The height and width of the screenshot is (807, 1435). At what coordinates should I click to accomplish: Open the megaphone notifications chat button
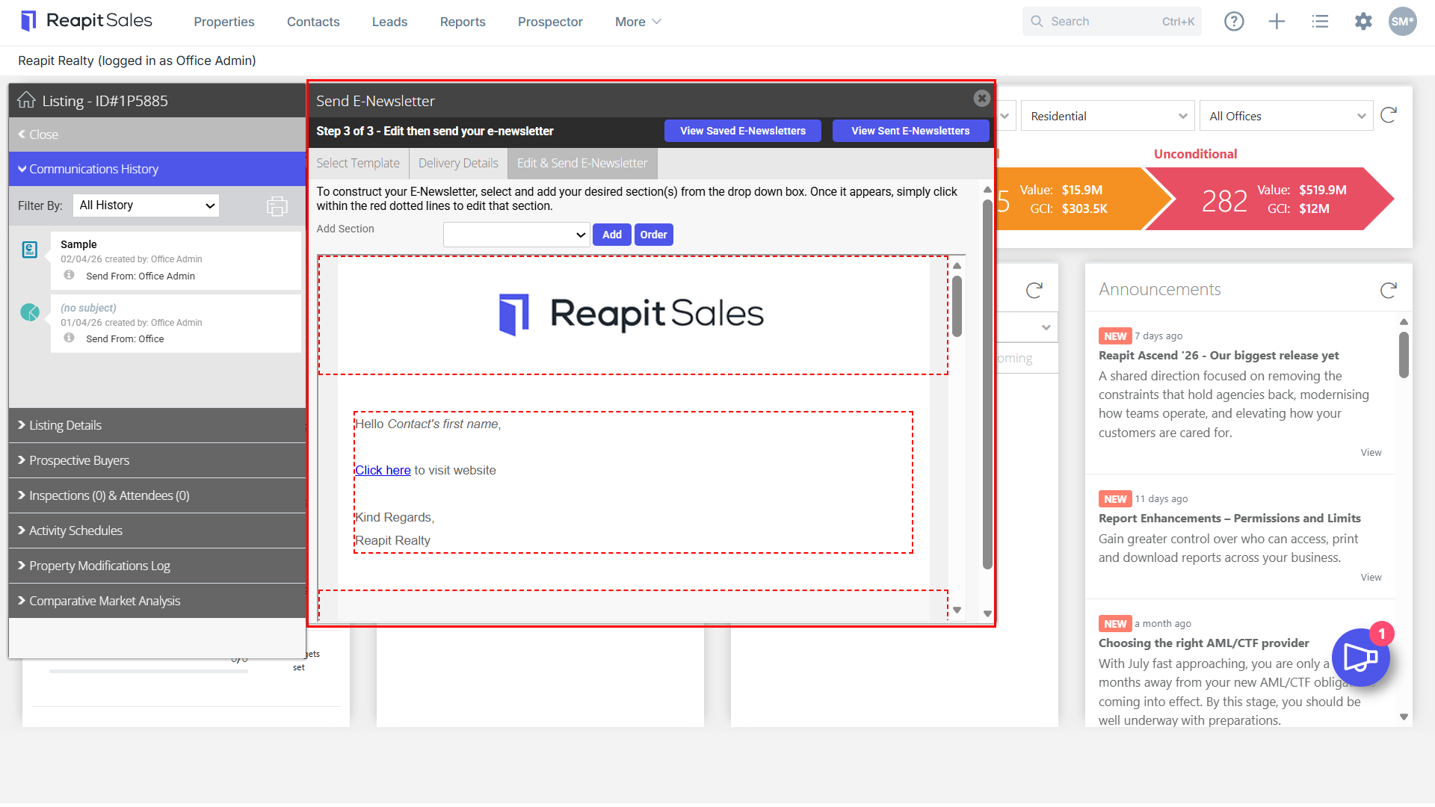[1360, 658]
